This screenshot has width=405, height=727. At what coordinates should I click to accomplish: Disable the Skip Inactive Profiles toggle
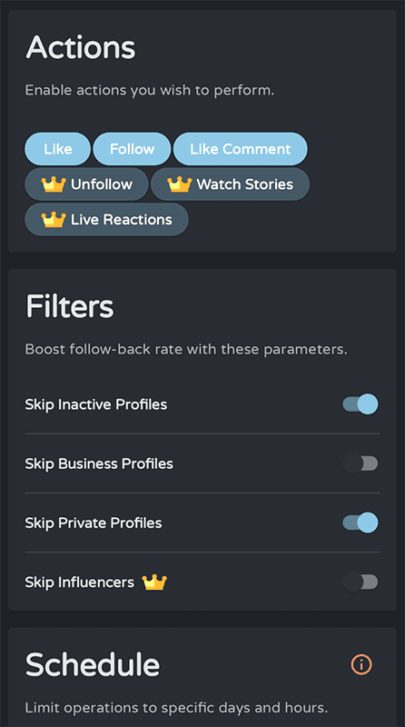[x=361, y=404]
